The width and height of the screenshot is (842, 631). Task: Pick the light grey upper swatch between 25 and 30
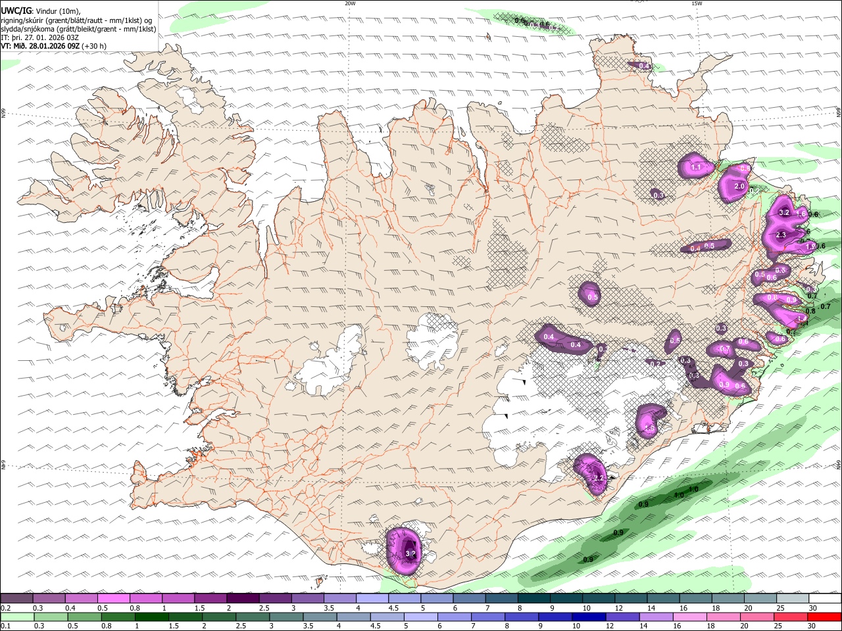[x=793, y=599]
